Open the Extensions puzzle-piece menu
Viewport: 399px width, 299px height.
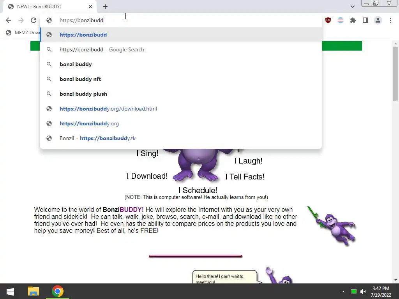point(353,20)
